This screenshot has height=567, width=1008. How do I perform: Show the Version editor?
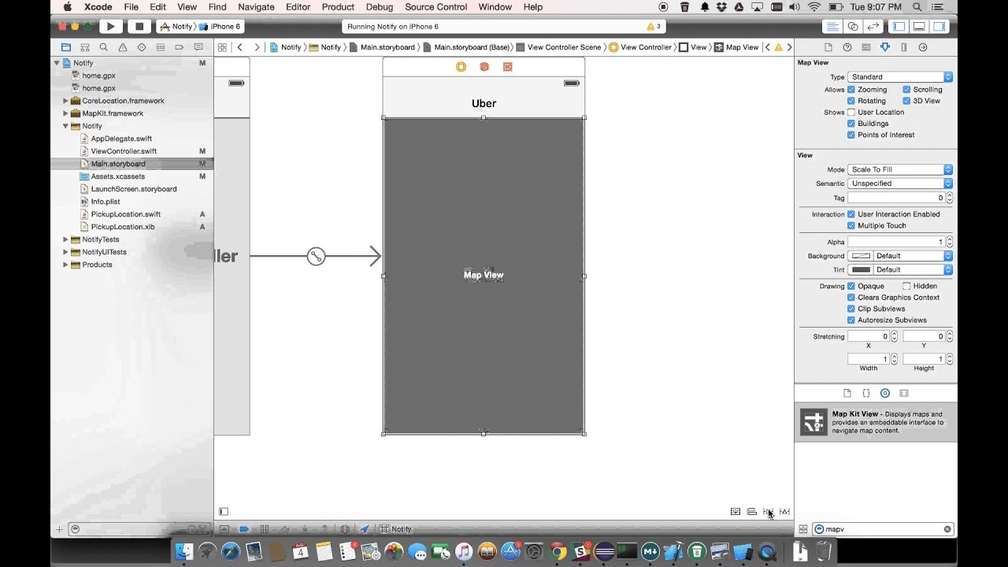(873, 26)
